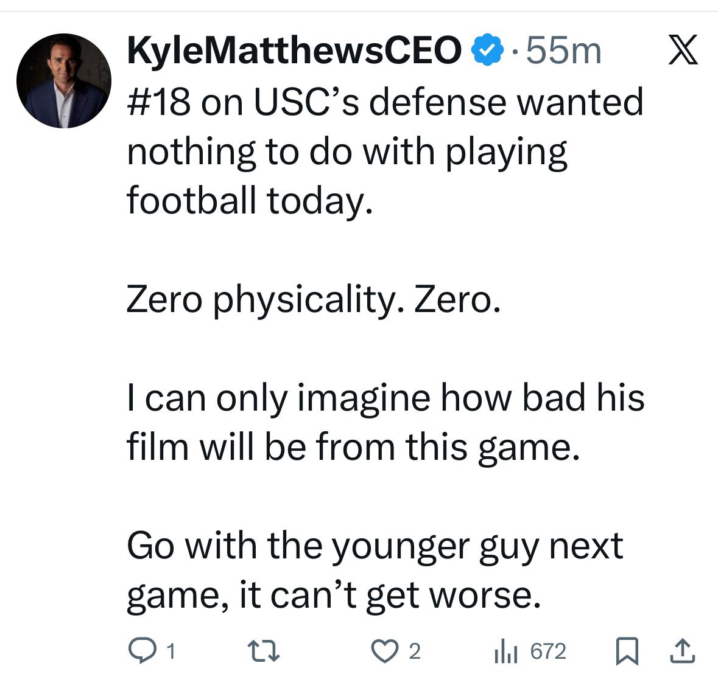Click the reply count number 1

pyautogui.click(x=171, y=652)
